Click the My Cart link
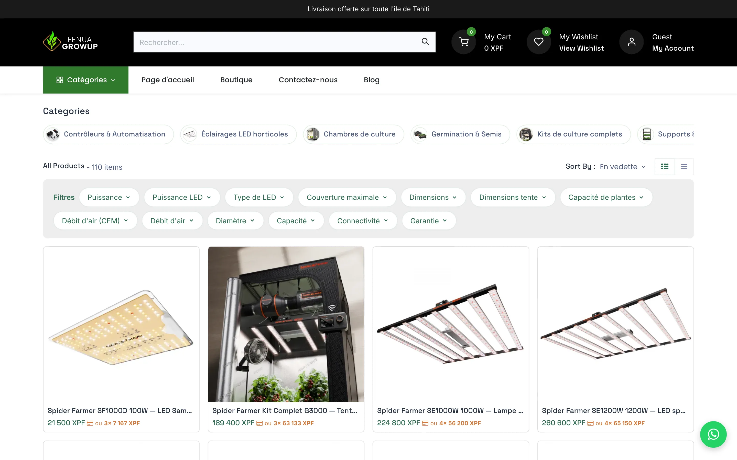The width and height of the screenshot is (737, 460). point(498,37)
